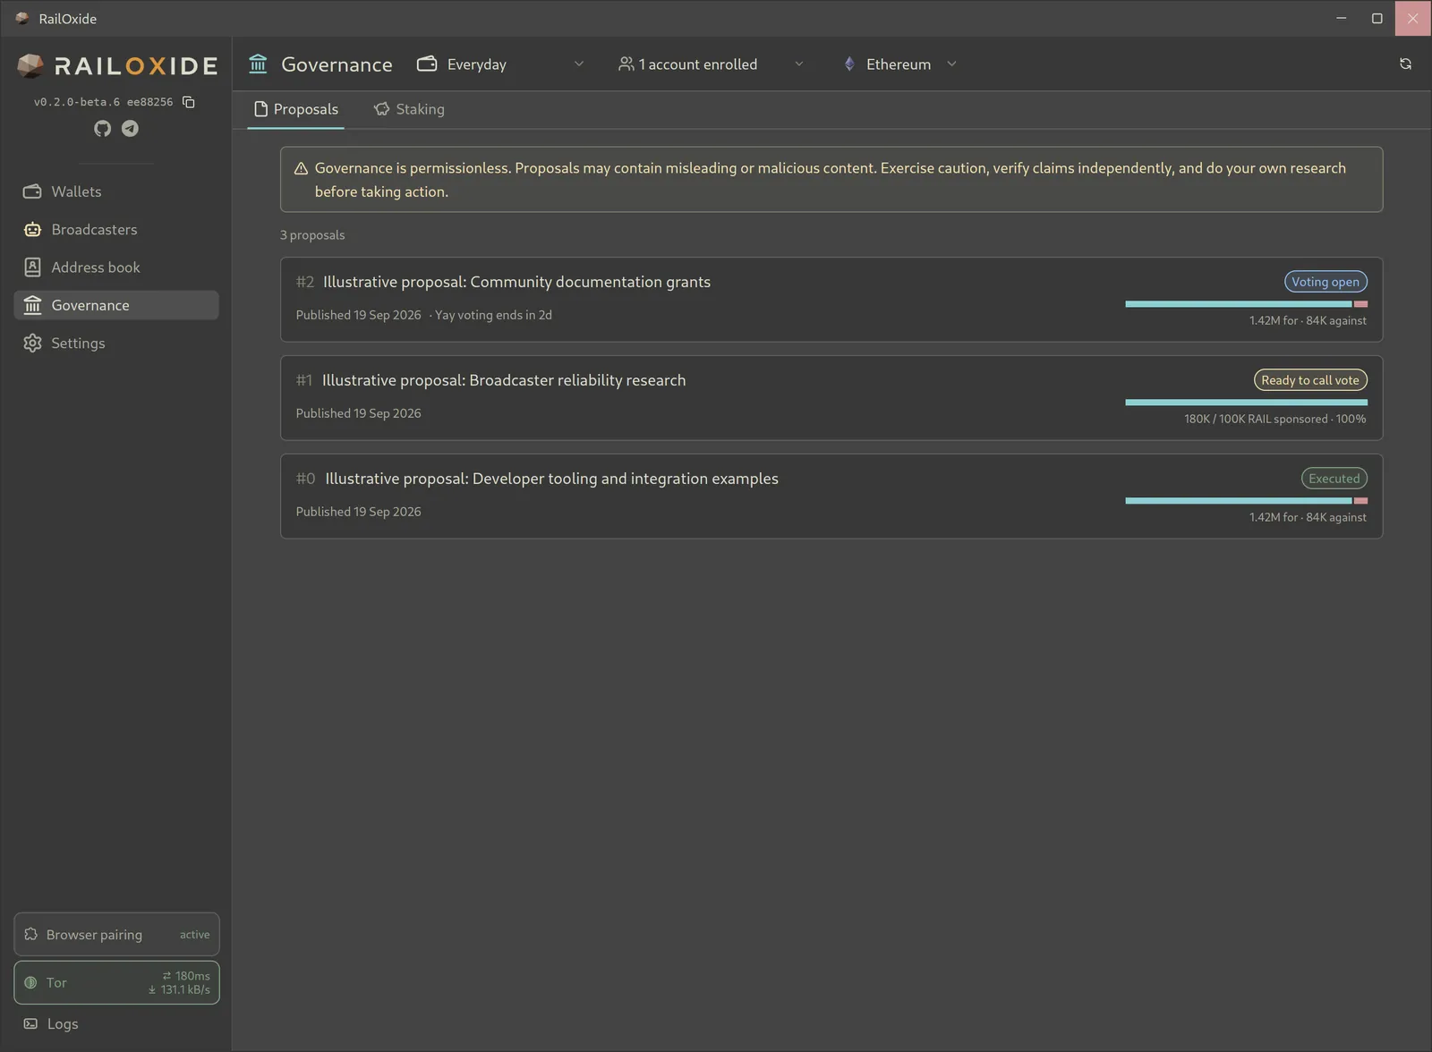Open the Logs panel
Image resolution: width=1432 pixels, height=1052 pixels.
click(x=116, y=1023)
